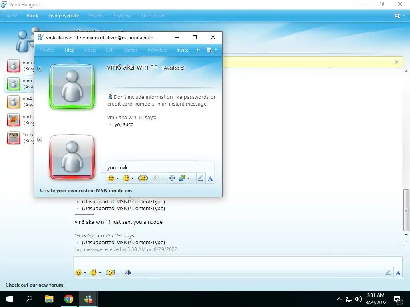Toggle handwriting mode in Viem Hangout window
This screenshot has width=410, height=307.
pos(388,273)
